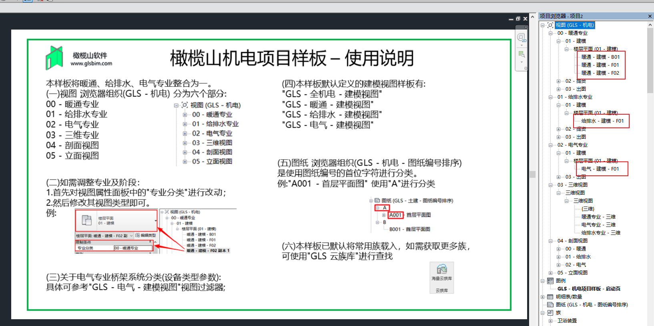Select the {三维} default 3D view
The width and height of the screenshot is (654, 326).
pos(588,209)
